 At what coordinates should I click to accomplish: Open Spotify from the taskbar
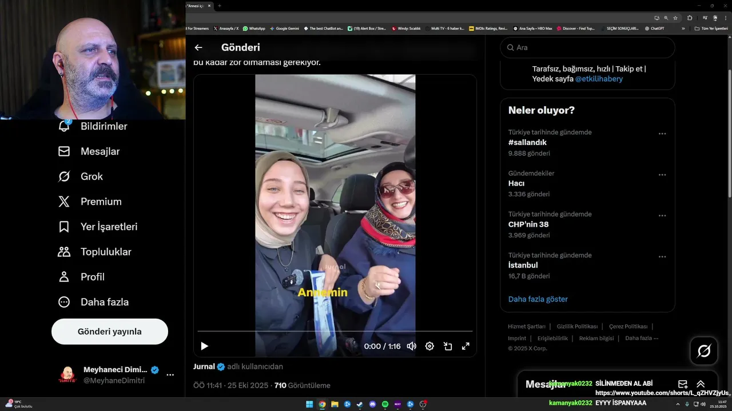point(385,404)
